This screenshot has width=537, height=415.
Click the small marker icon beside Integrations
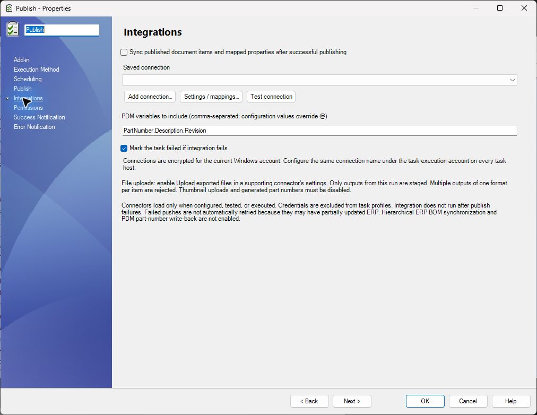(x=7, y=99)
